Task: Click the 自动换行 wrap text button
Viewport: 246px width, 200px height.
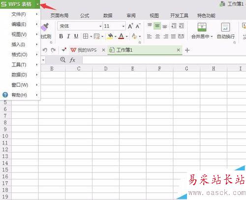Action: (x=226, y=31)
